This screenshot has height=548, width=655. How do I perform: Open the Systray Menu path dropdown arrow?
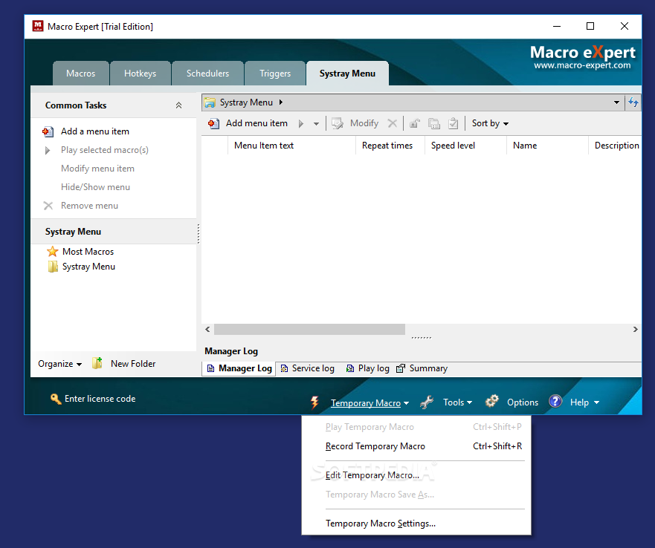(x=616, y=102)
